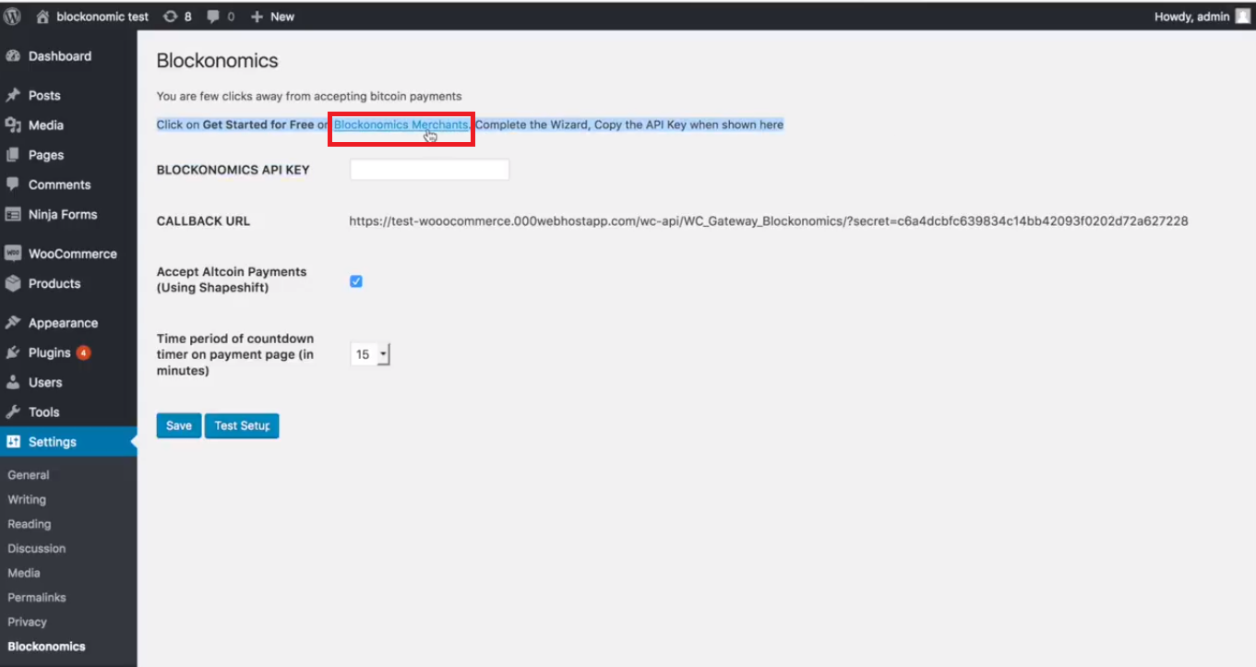1256x667 pixels.
Task: Click the Users icon in sidebar
Action: coord(13,382)
